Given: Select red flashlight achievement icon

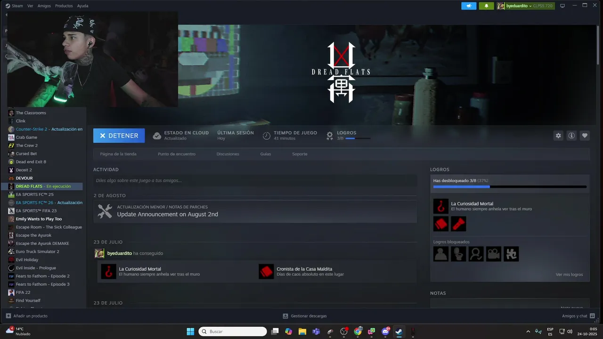Looking at the screenshot, I should 458,224.
